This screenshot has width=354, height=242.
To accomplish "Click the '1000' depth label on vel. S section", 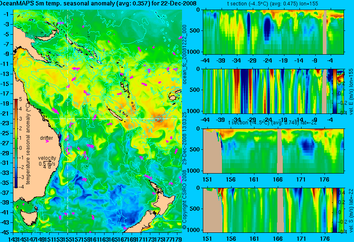I will point(194,230).
